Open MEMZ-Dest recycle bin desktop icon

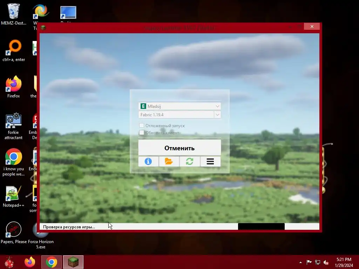(x=14, y=14)
